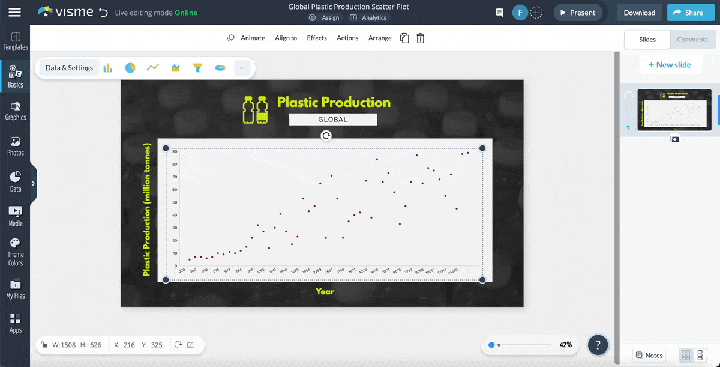Switch to grid view of slides
The height and width of the screenshot is (367, 720).
pyautogui.click(x=686, y=355)
